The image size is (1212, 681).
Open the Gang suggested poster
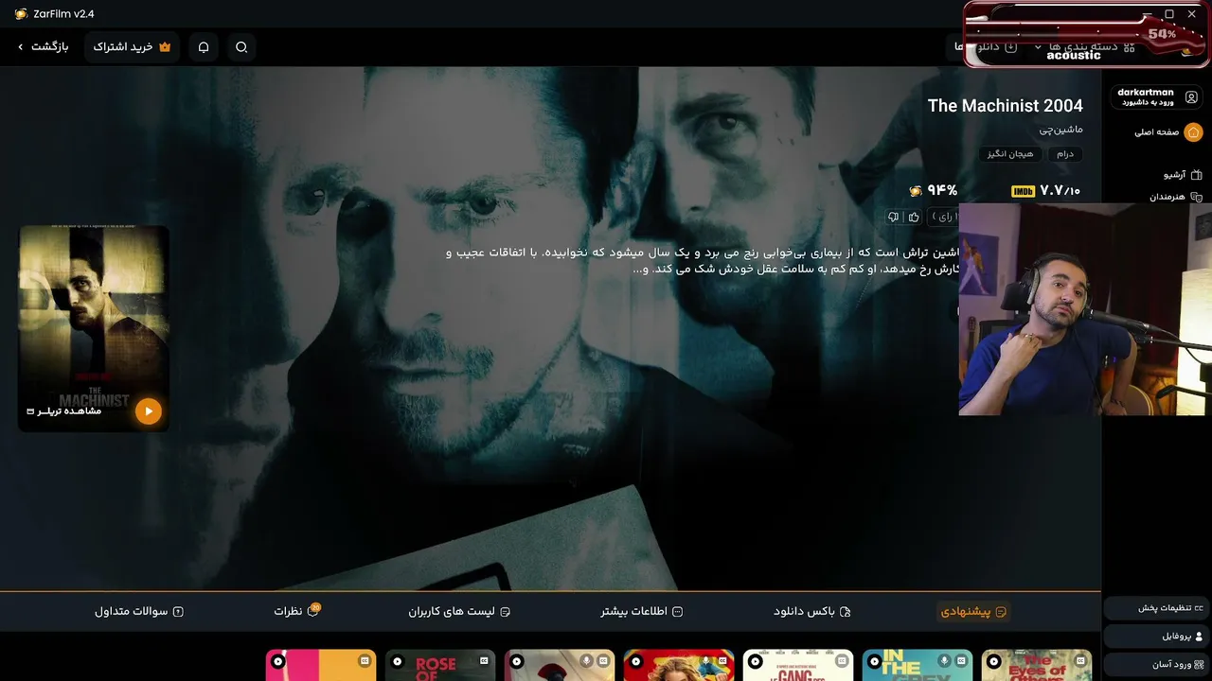[x=798, y=666]
